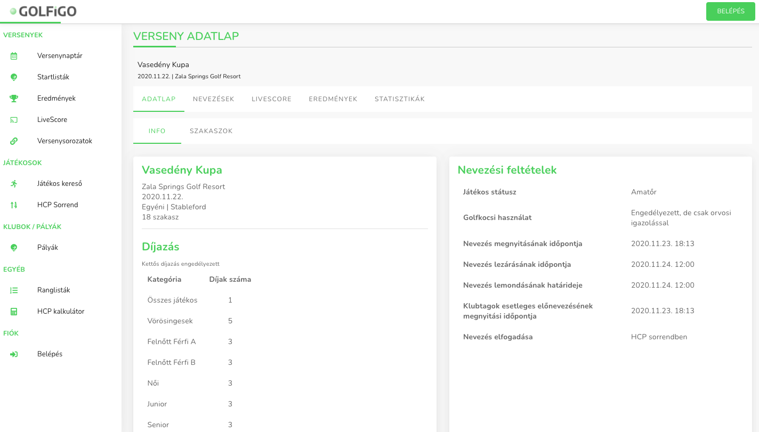Viewport: 759px width, 432px height.
Task: Open Pályák in the sidebar
Action: 47,248
